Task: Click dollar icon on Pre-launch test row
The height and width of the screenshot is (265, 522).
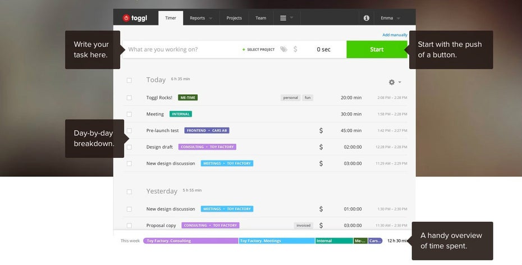Action: click(x=321, y=130)
